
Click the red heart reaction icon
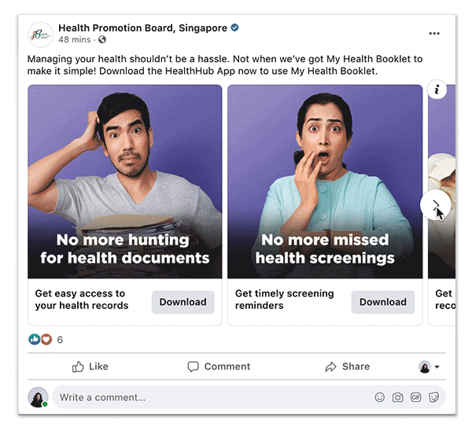[46, 340]
